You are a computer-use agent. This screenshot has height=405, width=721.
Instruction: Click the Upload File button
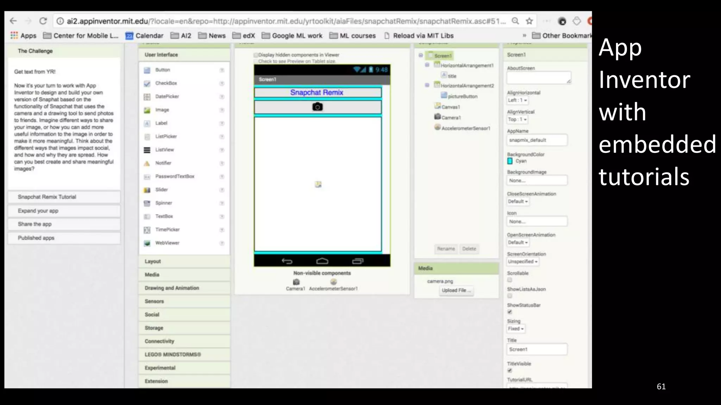pos(456,290)
